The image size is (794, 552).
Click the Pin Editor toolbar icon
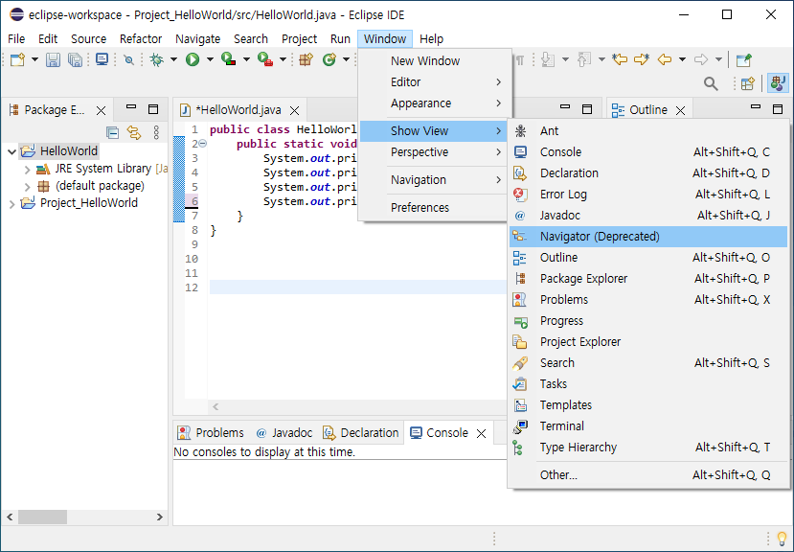point(743,59)
